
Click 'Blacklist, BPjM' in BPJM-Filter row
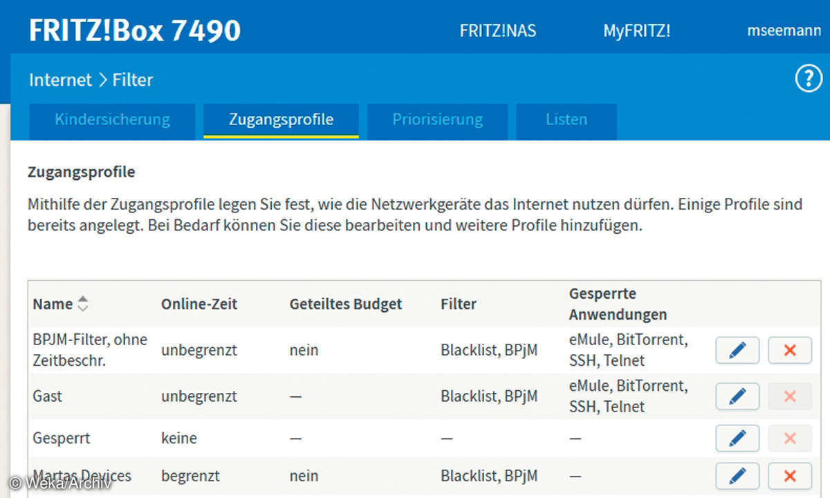click(490, 351)
